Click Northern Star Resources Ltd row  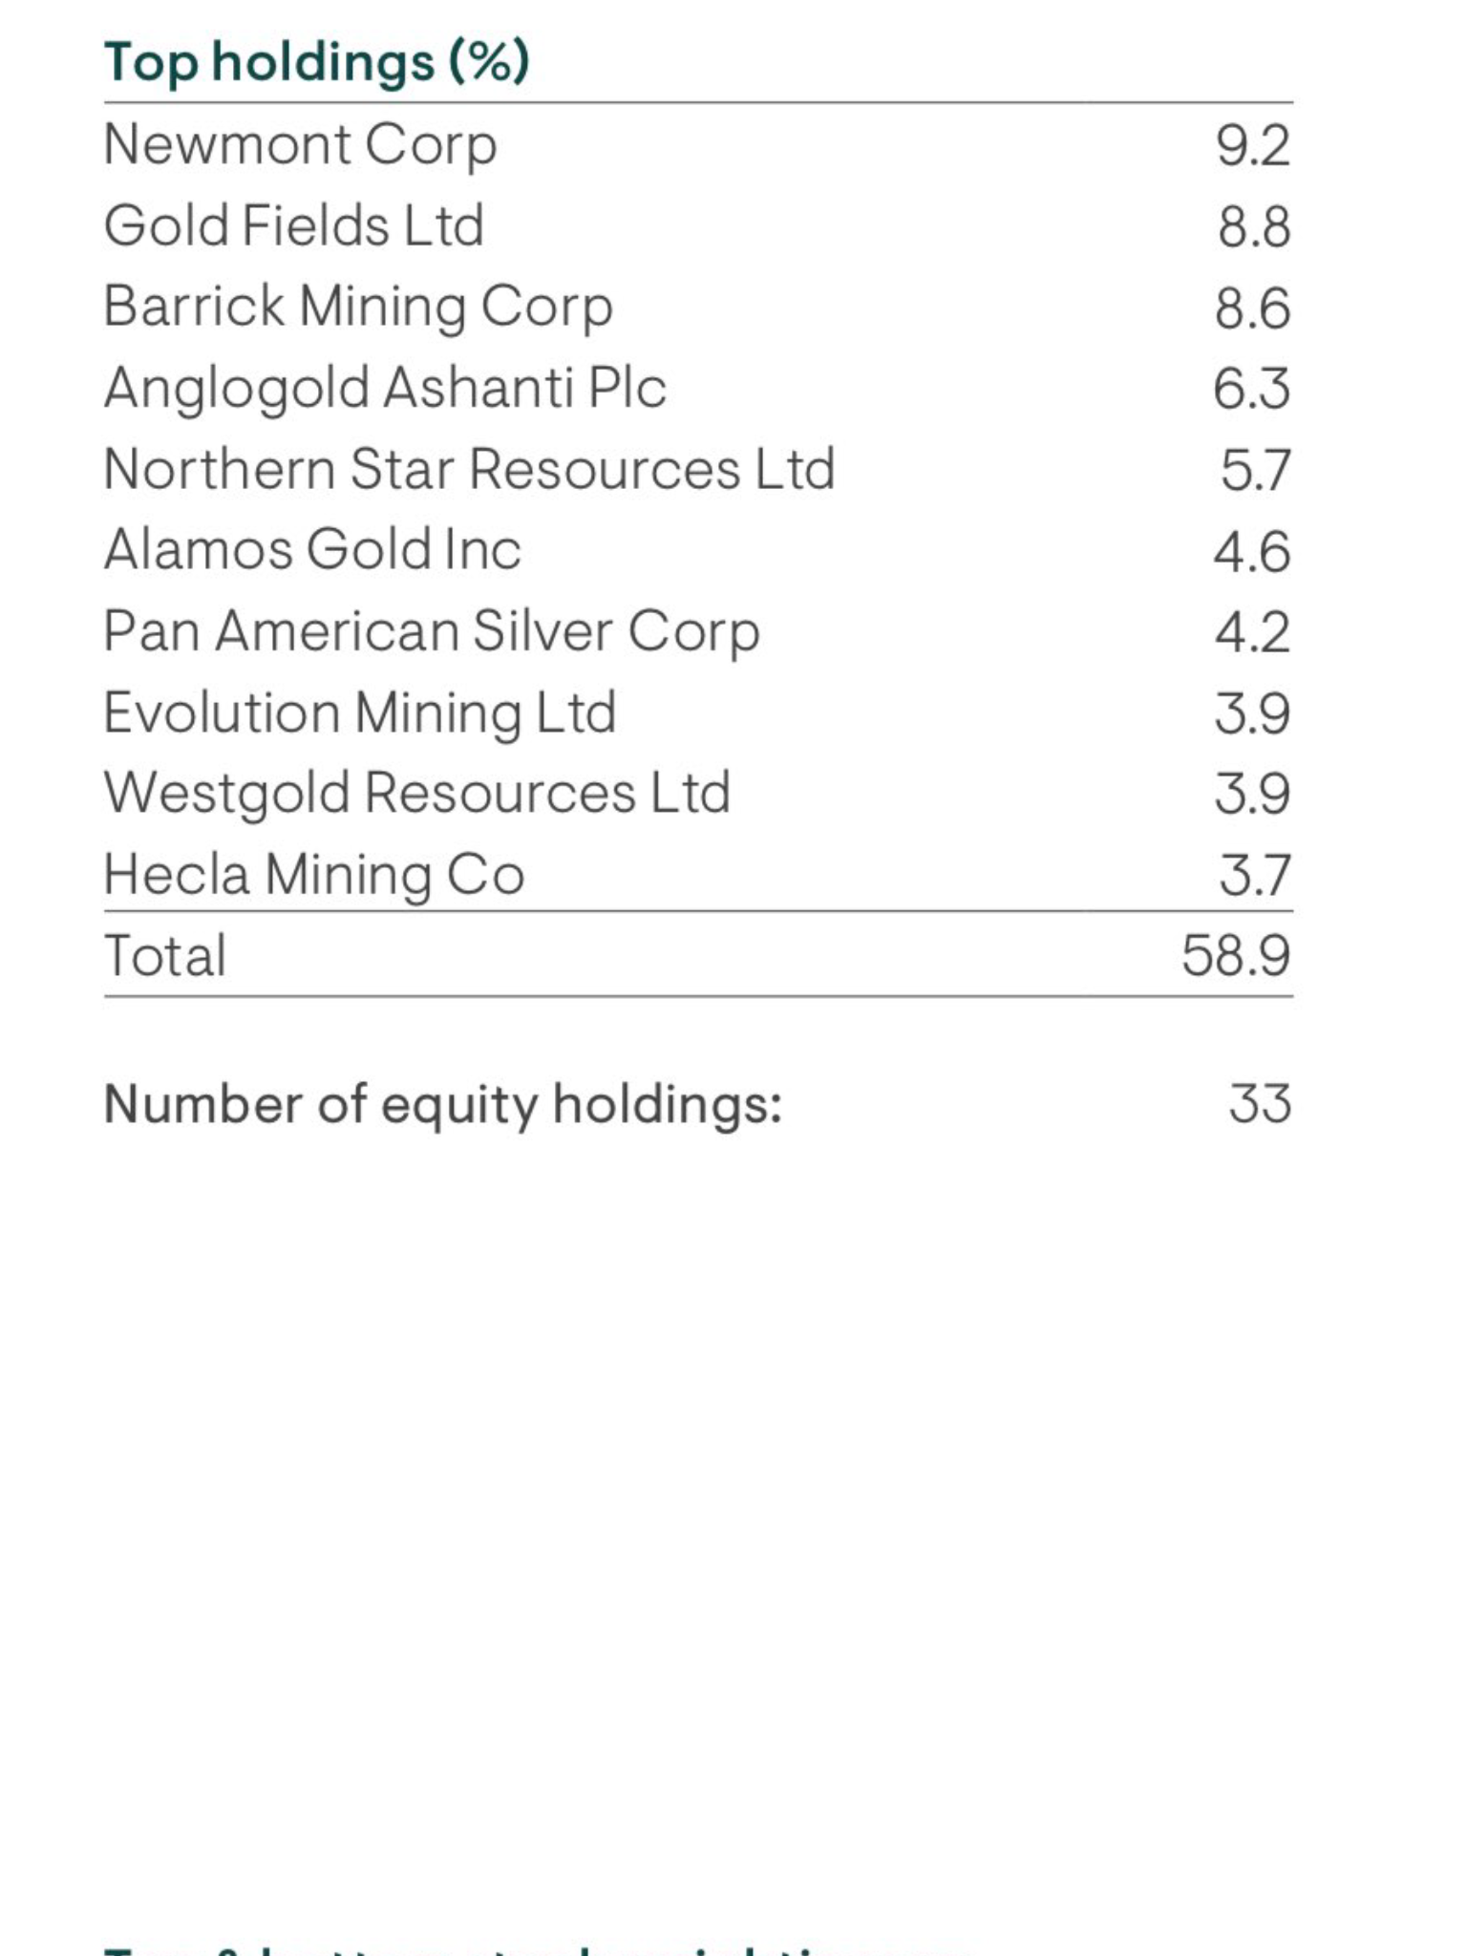(x=698, y=470)
